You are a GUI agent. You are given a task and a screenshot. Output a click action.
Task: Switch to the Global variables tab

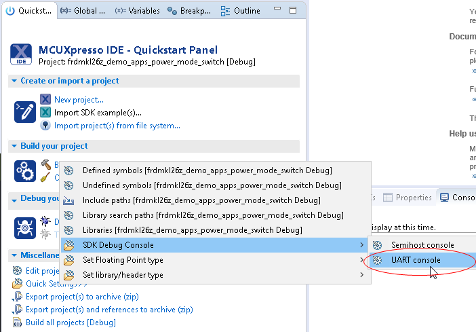tap(83, 11)
